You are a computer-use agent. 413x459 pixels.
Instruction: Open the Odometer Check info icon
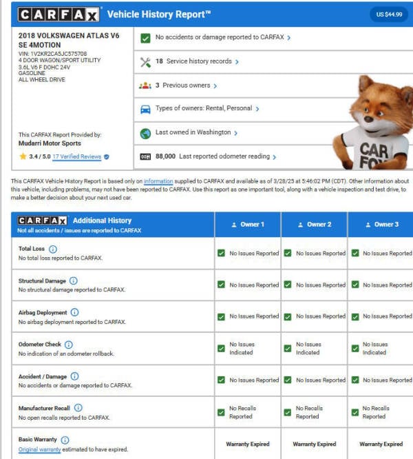(x=69, y=345)
